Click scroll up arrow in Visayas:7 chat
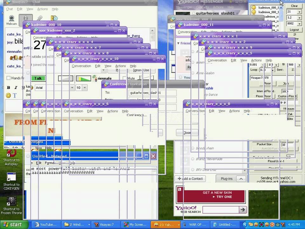Screen dimensions: 305x229 (152, 31)
